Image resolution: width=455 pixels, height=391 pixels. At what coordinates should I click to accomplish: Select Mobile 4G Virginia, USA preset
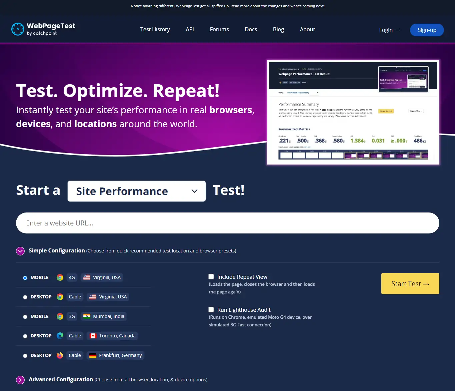tap(25, 278)
